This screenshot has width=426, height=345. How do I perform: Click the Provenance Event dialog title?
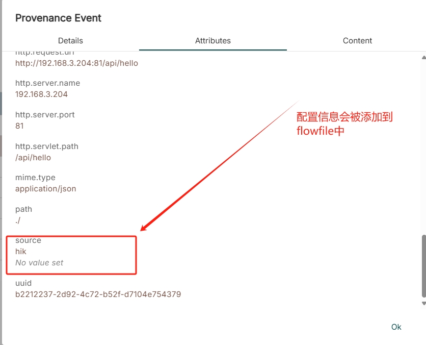(x=58, y=18)
